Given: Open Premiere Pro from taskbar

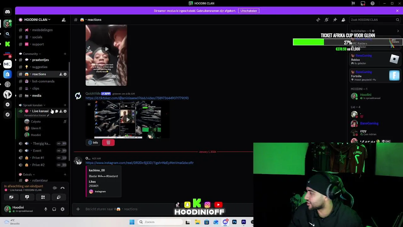Looking at the screenshot, I should pyautogui.click(x=244, y=222).
